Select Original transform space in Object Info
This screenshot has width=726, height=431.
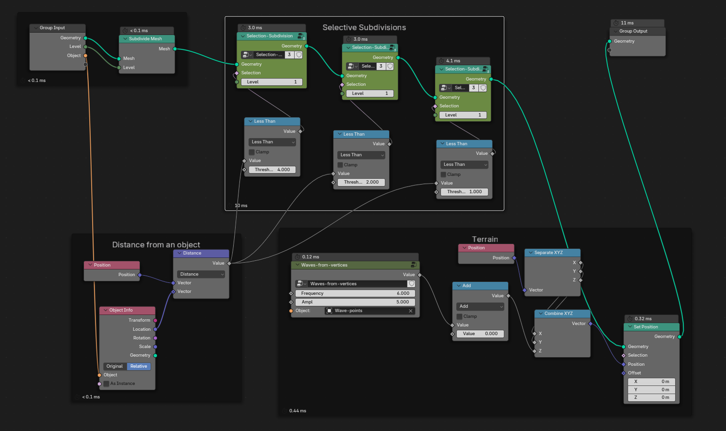(115, 366)
